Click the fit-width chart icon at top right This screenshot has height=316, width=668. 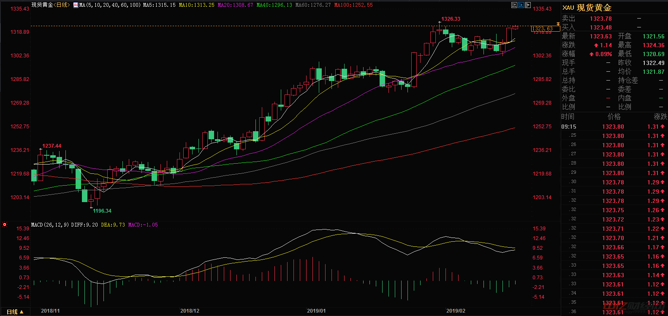tap(514, 5)
